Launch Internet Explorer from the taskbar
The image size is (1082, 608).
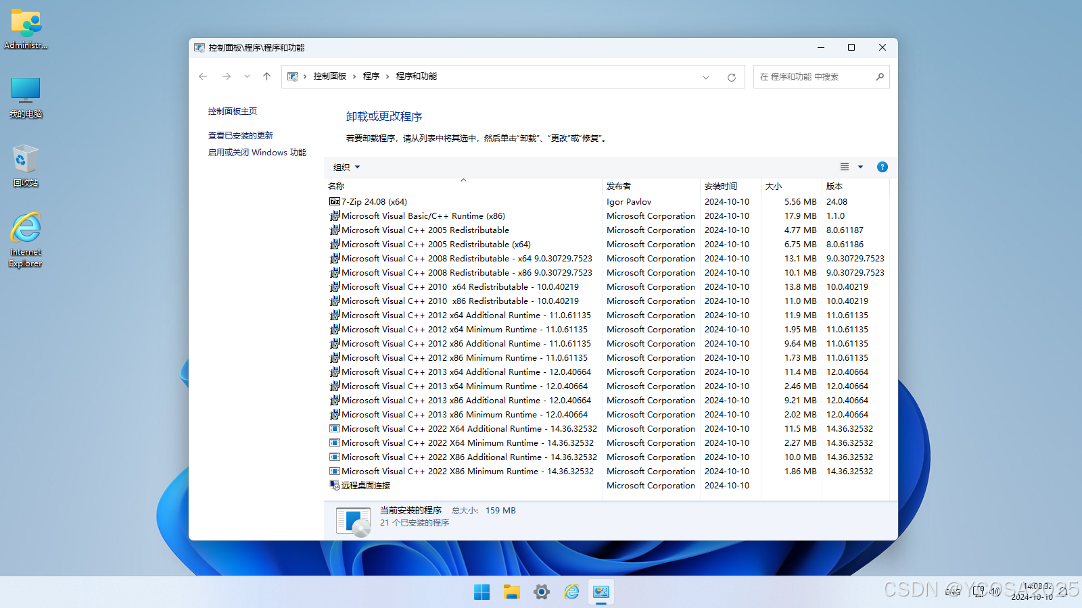click(x=571, y=592)
